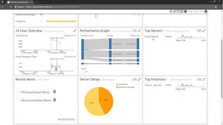Click the carts transaction type bar
This screenshot has width=223, height=125.
click(83, 49)
